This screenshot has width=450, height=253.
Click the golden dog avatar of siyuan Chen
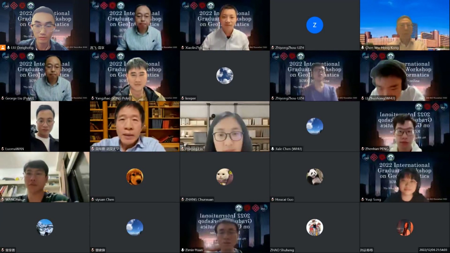coord(135,177)
